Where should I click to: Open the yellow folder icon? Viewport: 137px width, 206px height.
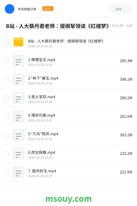click(x=18, y=42)
